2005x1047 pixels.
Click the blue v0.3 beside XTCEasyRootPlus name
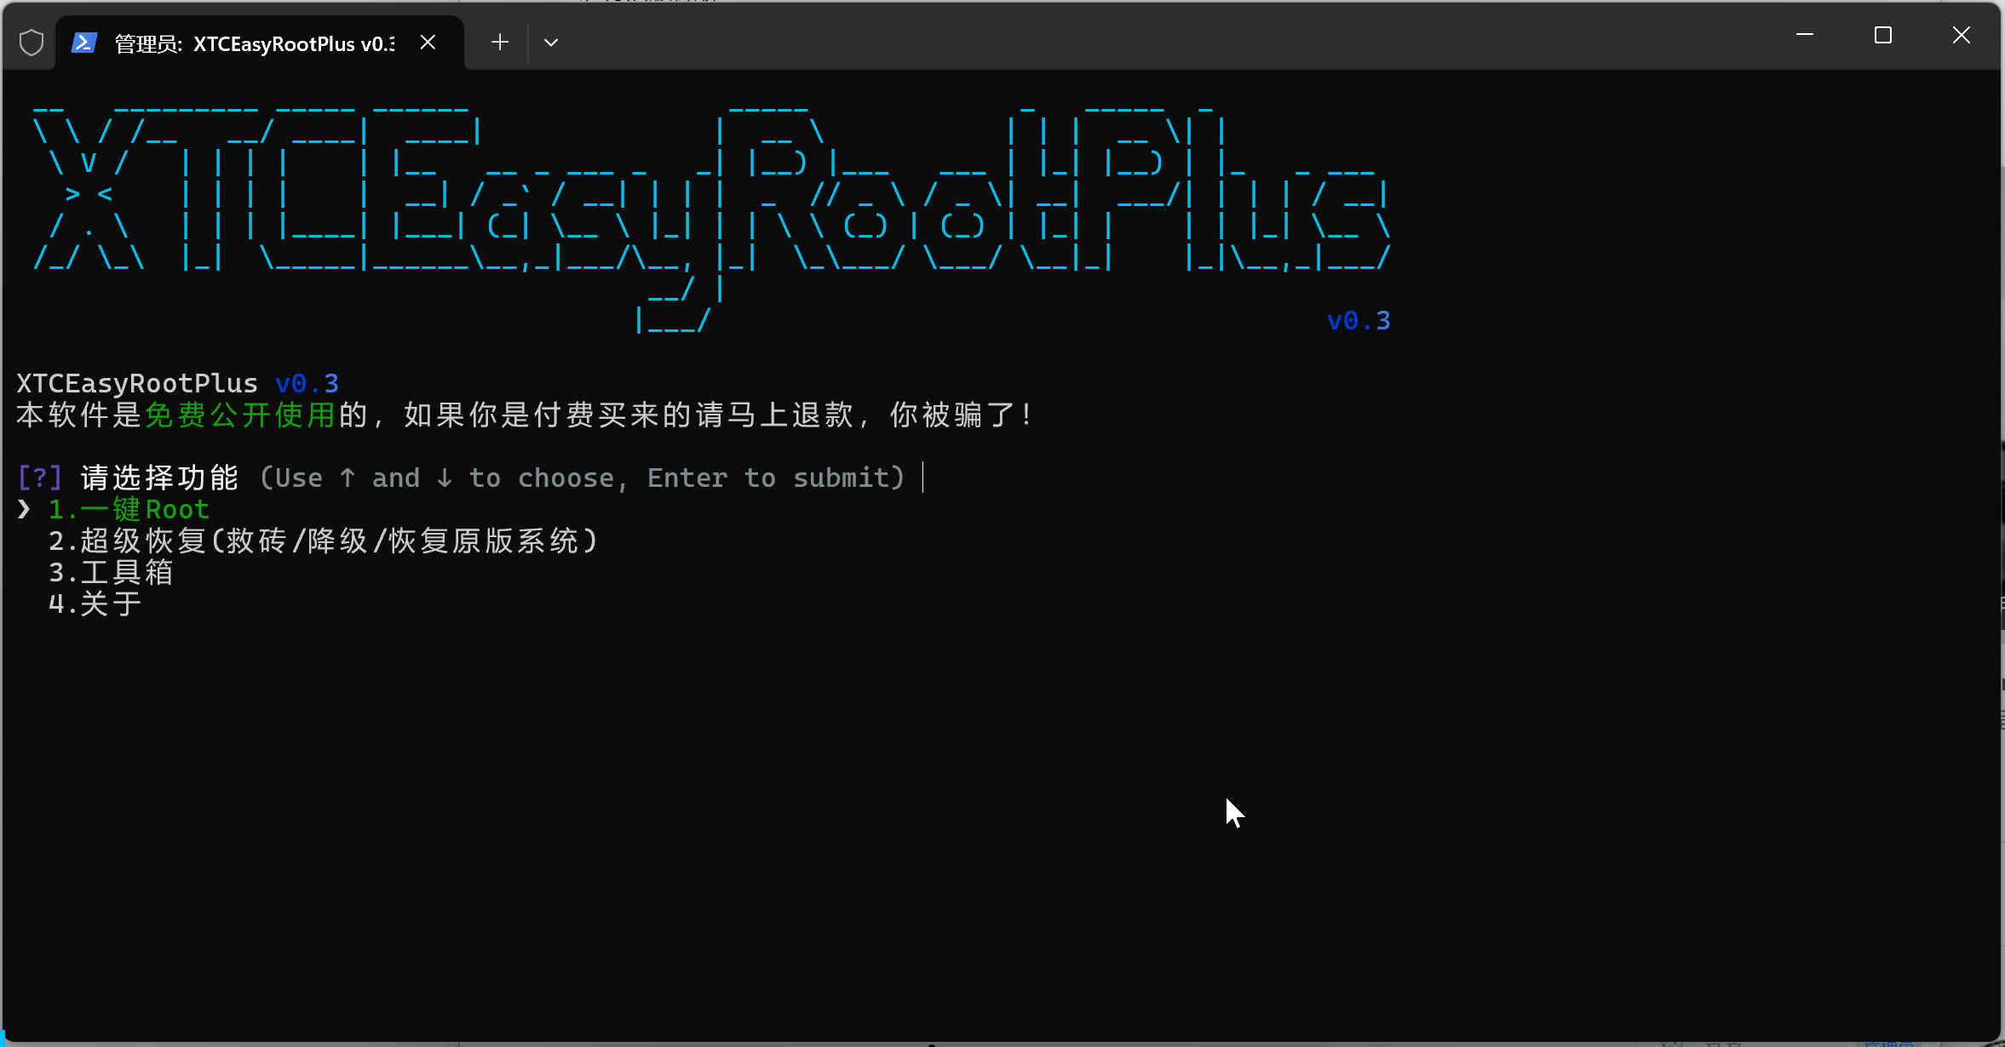(307, 384)
